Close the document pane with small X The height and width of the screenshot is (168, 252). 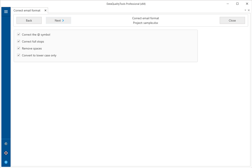pos(249,10)
